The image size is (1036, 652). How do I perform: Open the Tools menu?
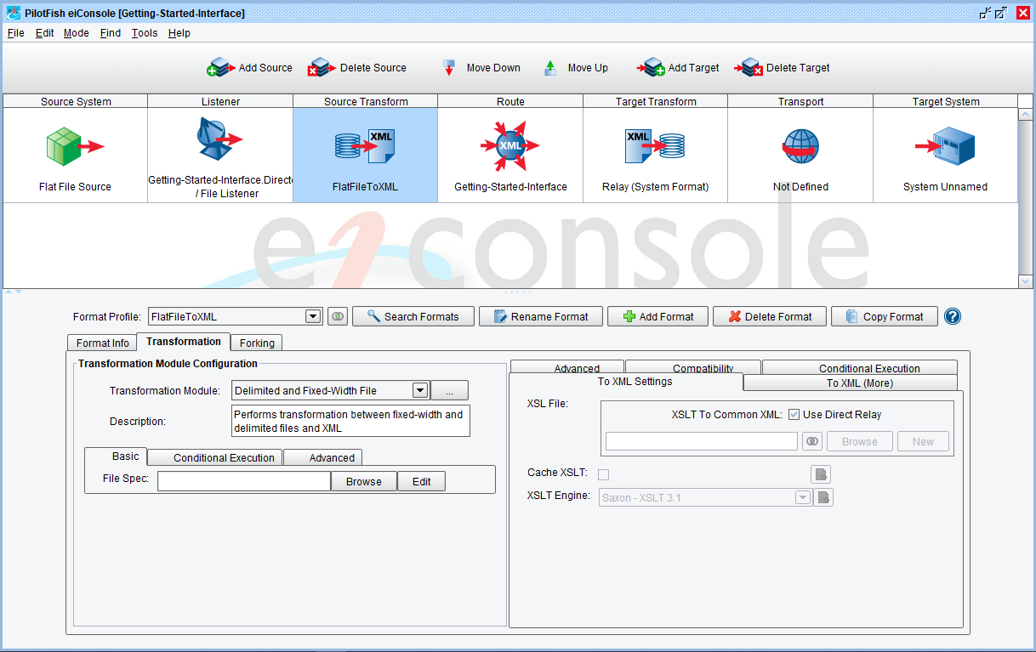pos(145,33)
